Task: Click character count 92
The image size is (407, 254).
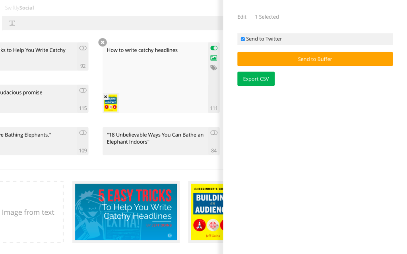Action: [83, 66]
